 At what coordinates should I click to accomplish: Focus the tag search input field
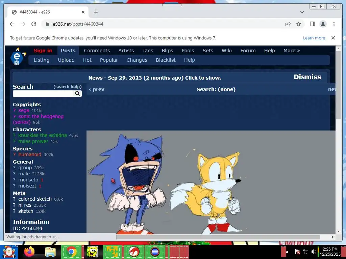pyautogui.click(x=43, y=93)
